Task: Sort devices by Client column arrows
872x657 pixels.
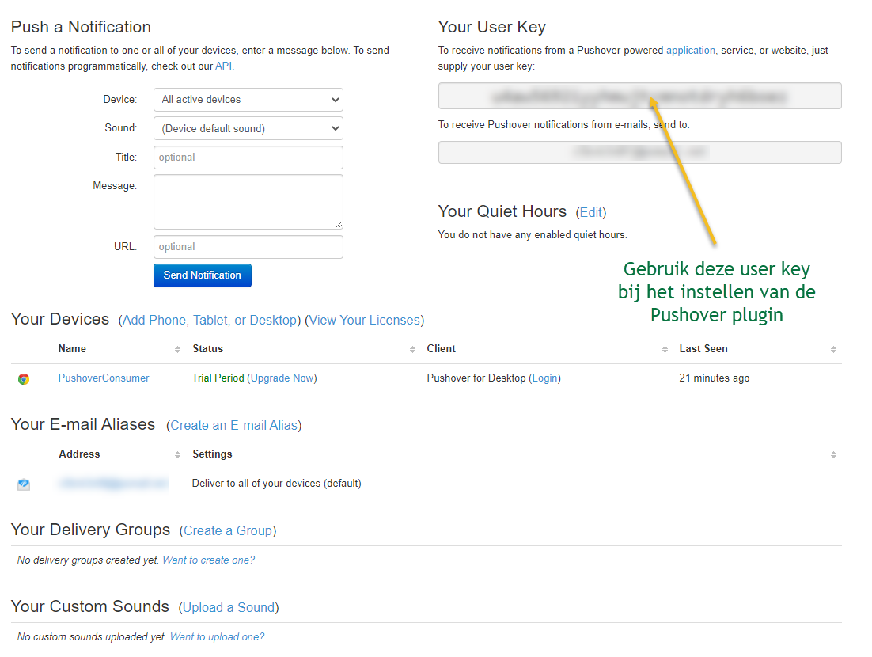Action: coord(665,349)
